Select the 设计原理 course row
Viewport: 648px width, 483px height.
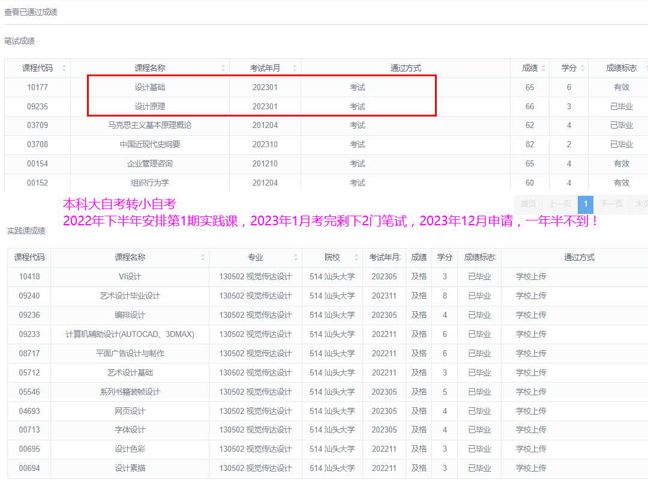(150, 106)
